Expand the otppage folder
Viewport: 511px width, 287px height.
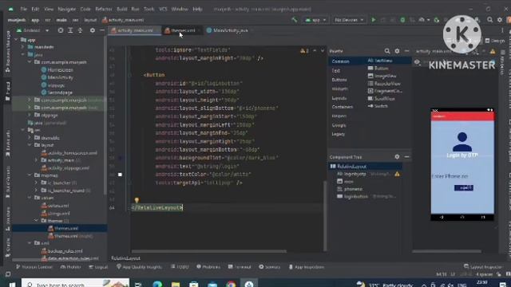[30, 115]
